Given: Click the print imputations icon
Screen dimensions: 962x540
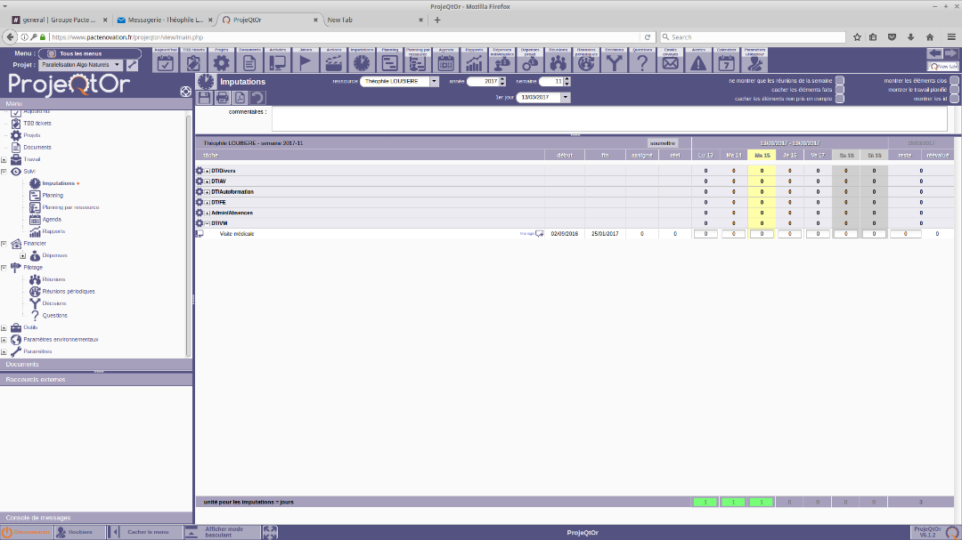Looking at the screenshot, I should pos(222,98).
